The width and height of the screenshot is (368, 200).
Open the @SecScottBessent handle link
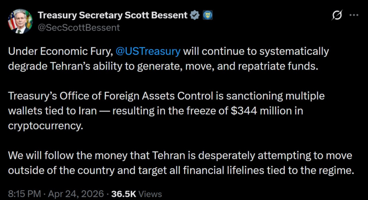[x=79, y=27]
